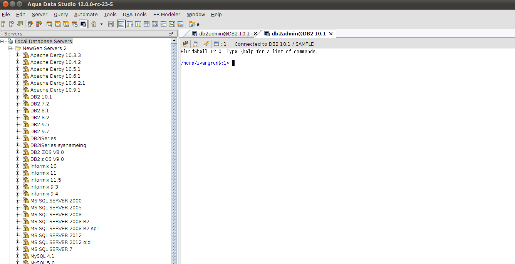Open the ER Modeler menu
The width and height of the screenshot is (515, 264).
(x=167, y=14)
